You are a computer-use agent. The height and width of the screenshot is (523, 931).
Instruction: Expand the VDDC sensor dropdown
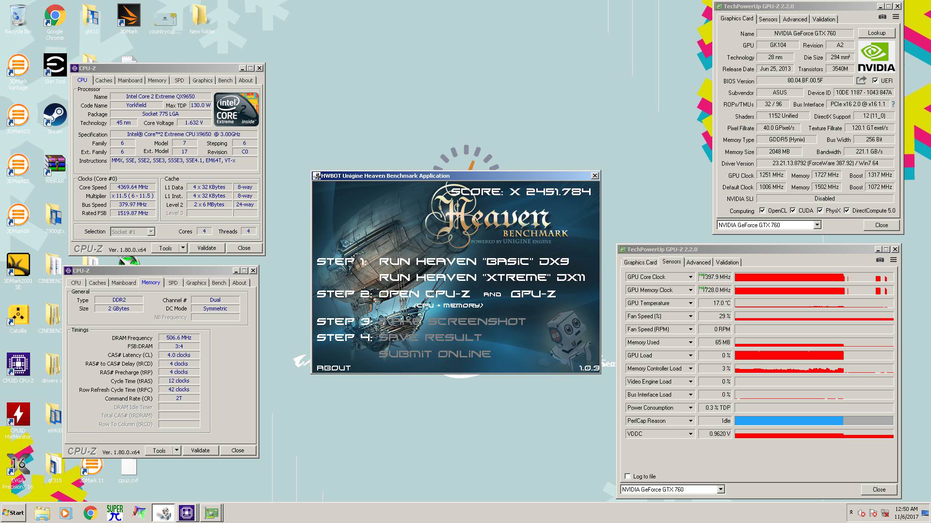(x=690, y=434)
